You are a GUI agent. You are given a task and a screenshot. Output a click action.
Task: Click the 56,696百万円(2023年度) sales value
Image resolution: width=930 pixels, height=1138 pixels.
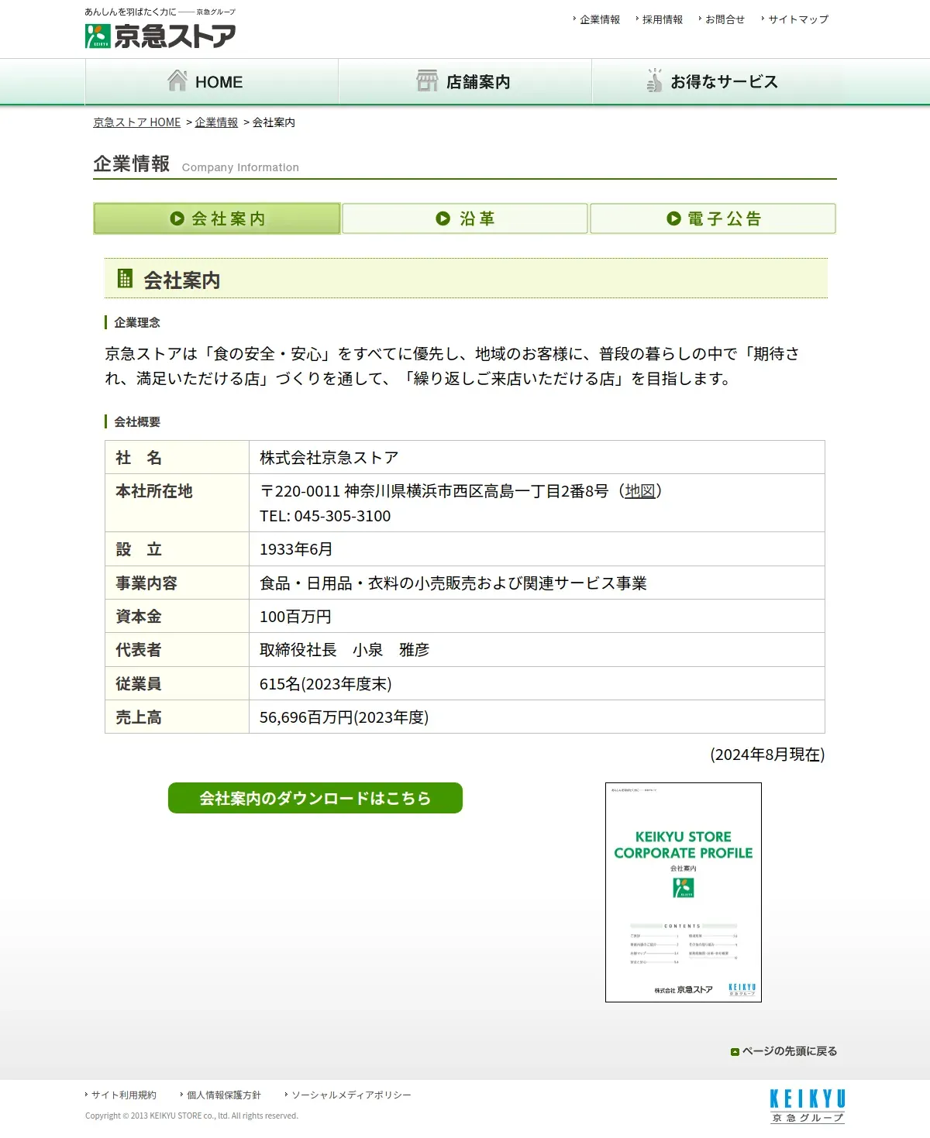(x=344, y=717)
